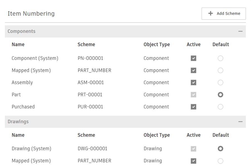Uncheck Active for Component (System)
This screenshot has height=168, width=251.
(x=194, y=58)
